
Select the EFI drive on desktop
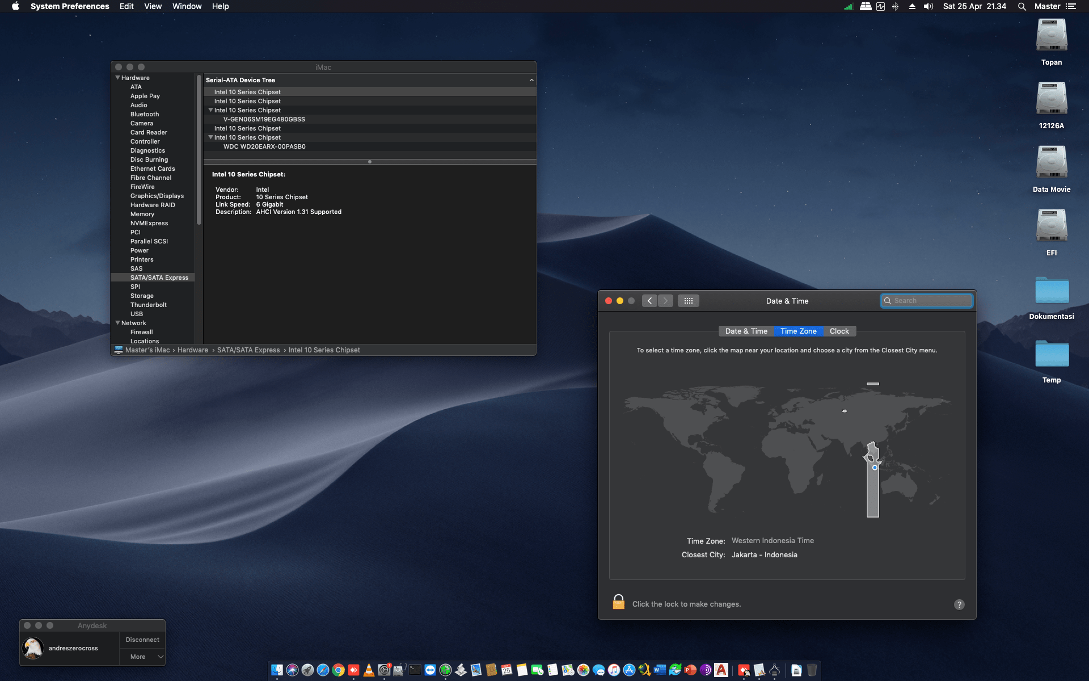[1052, 226]
